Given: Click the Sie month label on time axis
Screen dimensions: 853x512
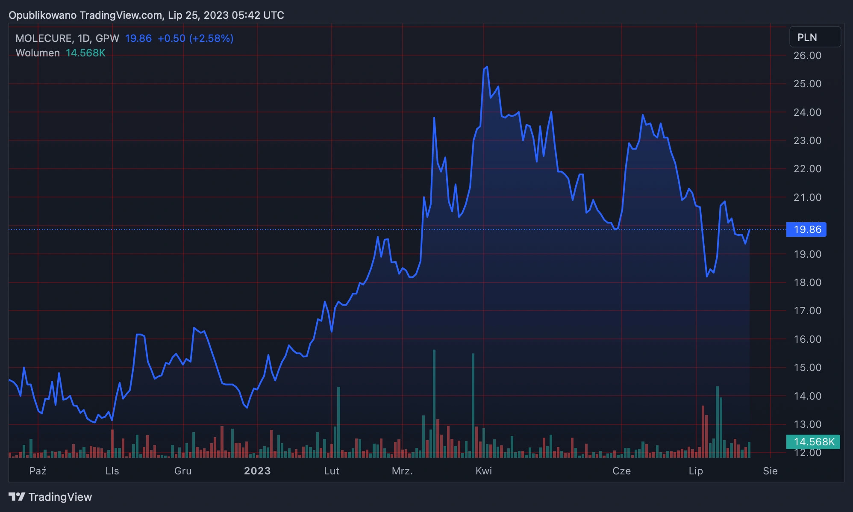Looking at the screenshot, I should coord(770,471).
